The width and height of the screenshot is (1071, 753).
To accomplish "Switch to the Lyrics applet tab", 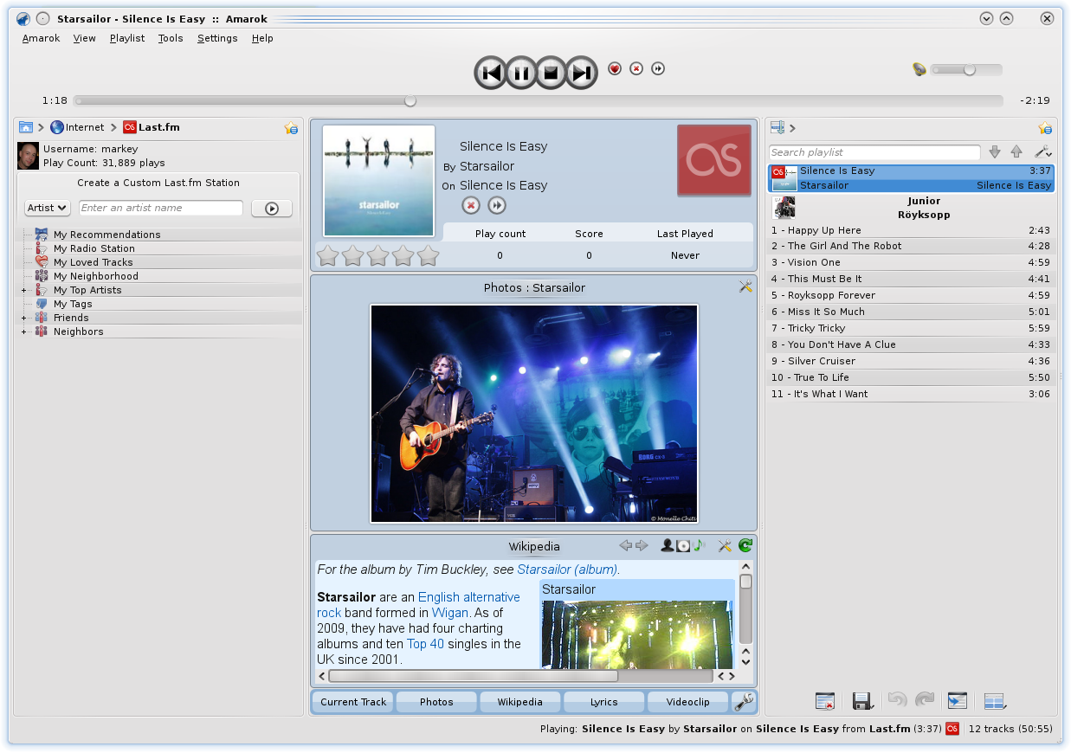I will pos(603,702).
